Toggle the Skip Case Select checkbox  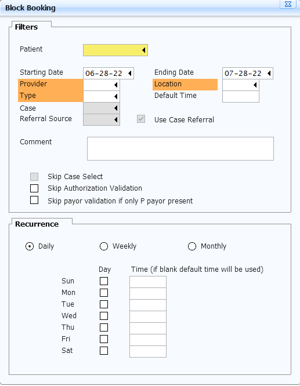tap(34, 177)
